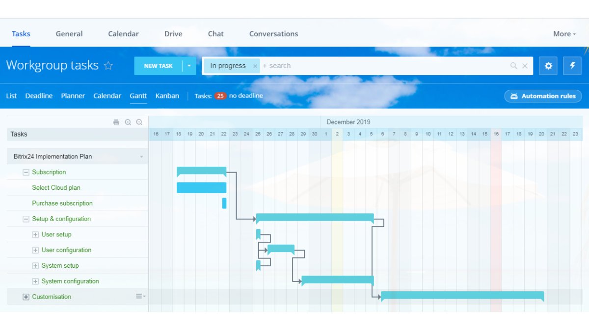589x331 pixels.
Task: Star the Workgroup tasks page as favorite
Action: pyautogui.click(x=108, y=66)
